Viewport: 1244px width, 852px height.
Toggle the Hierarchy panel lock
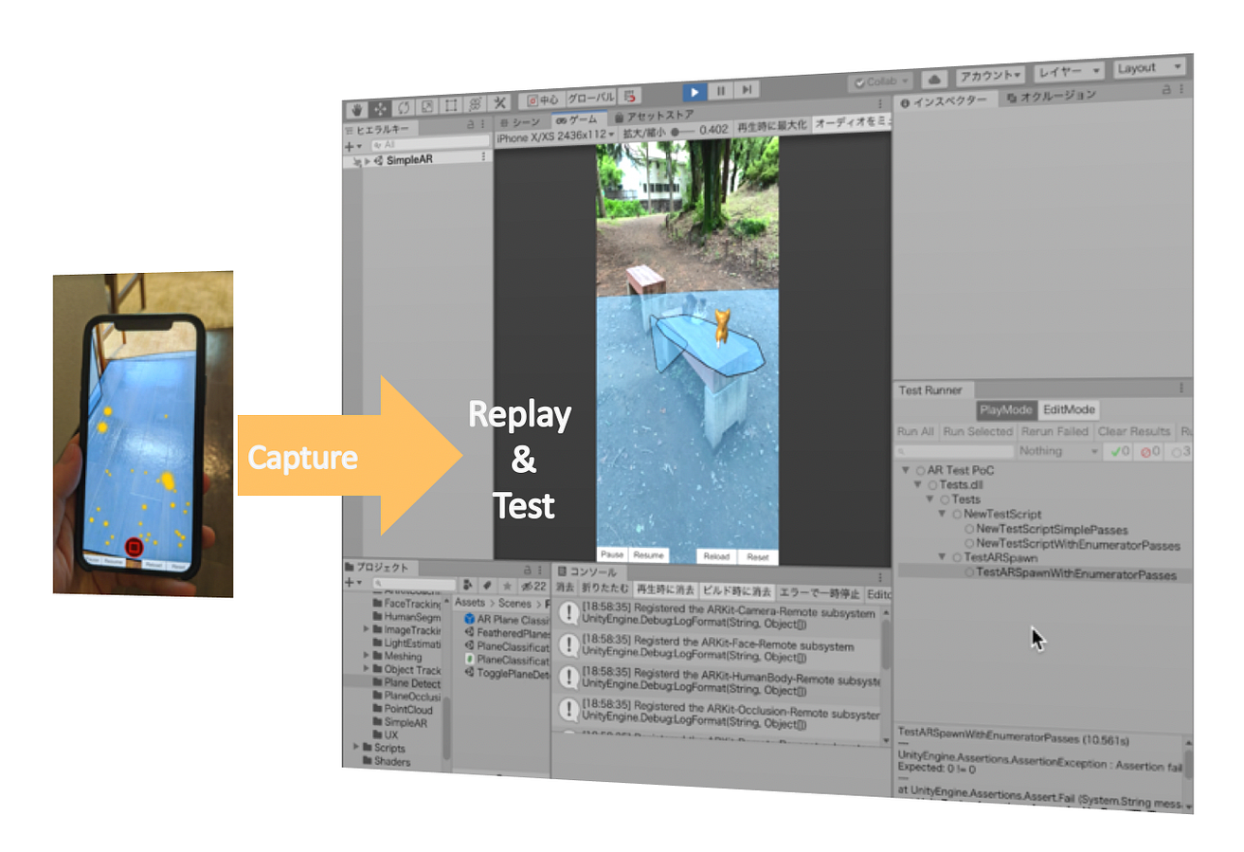coord(471,124)
